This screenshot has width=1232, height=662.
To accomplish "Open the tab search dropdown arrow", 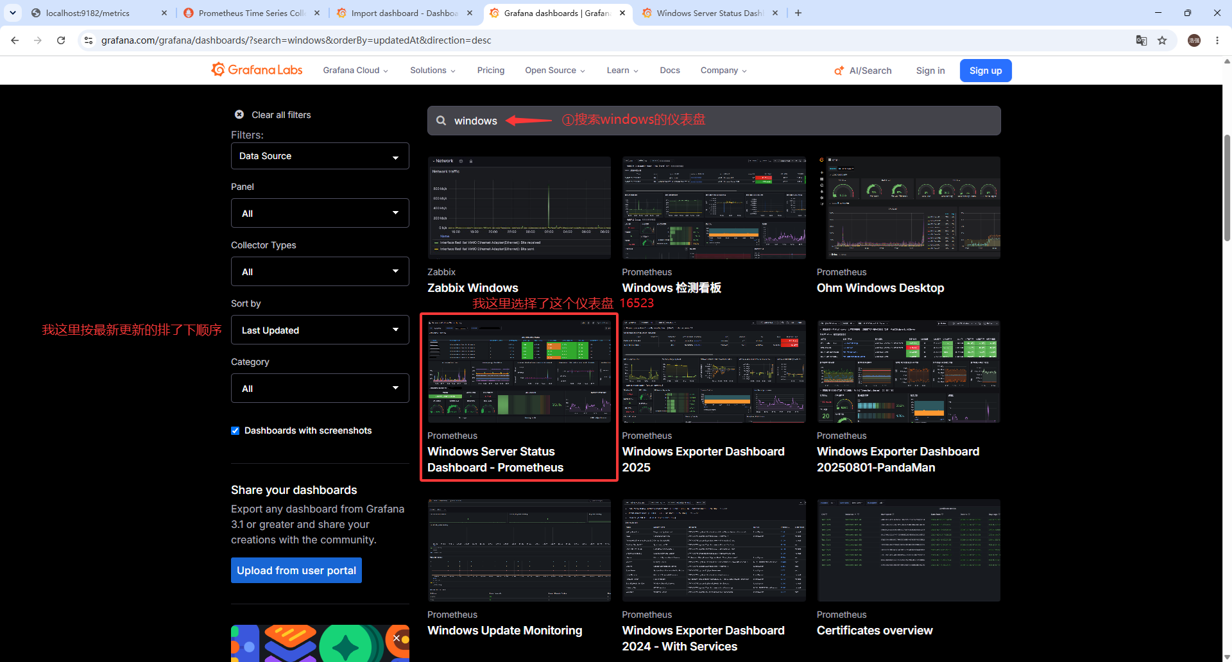I will pos(13,13).
